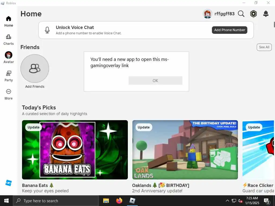Click the Today's Picks heading
This screenshot has width=275, height=206.
click(x=39, y=108)
